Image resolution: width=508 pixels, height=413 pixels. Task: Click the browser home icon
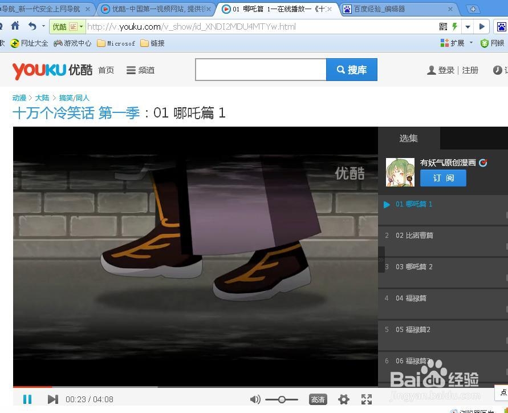(x=15, y=26)
